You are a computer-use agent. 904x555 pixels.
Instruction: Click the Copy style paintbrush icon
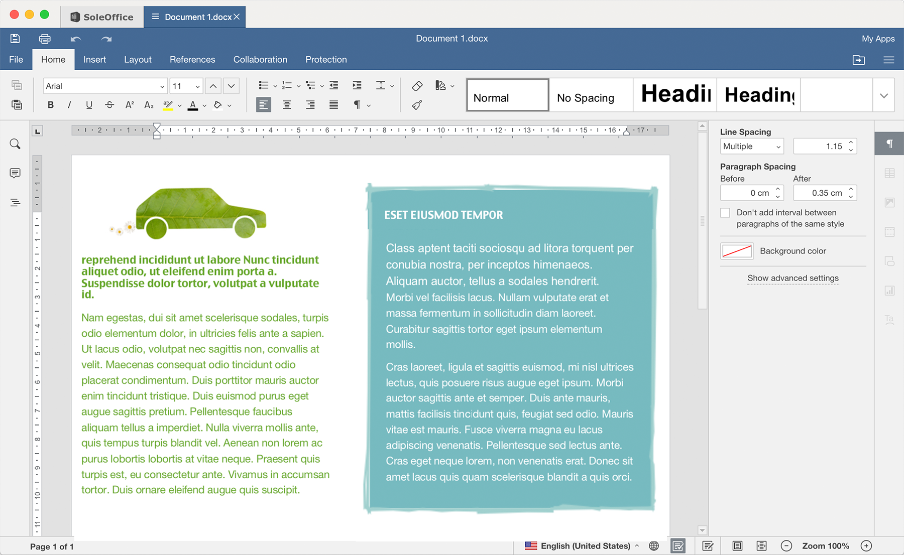click(417, 105)
